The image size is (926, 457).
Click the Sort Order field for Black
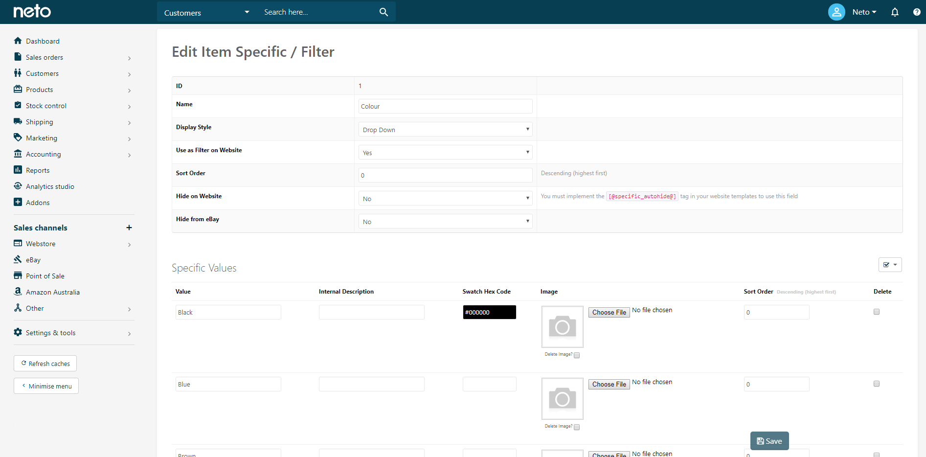pyautogui.click(x=776, y=312)
